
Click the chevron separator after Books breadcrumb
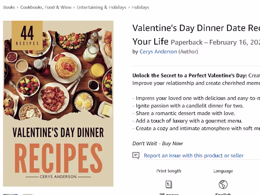(18, 7)
